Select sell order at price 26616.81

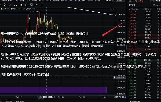pyautogui.click(x=144, y=15)
